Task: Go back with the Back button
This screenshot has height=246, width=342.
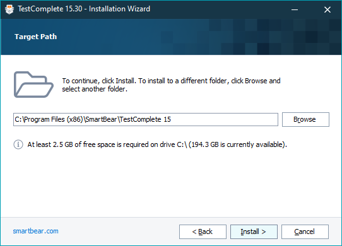Action: [203, 231]
